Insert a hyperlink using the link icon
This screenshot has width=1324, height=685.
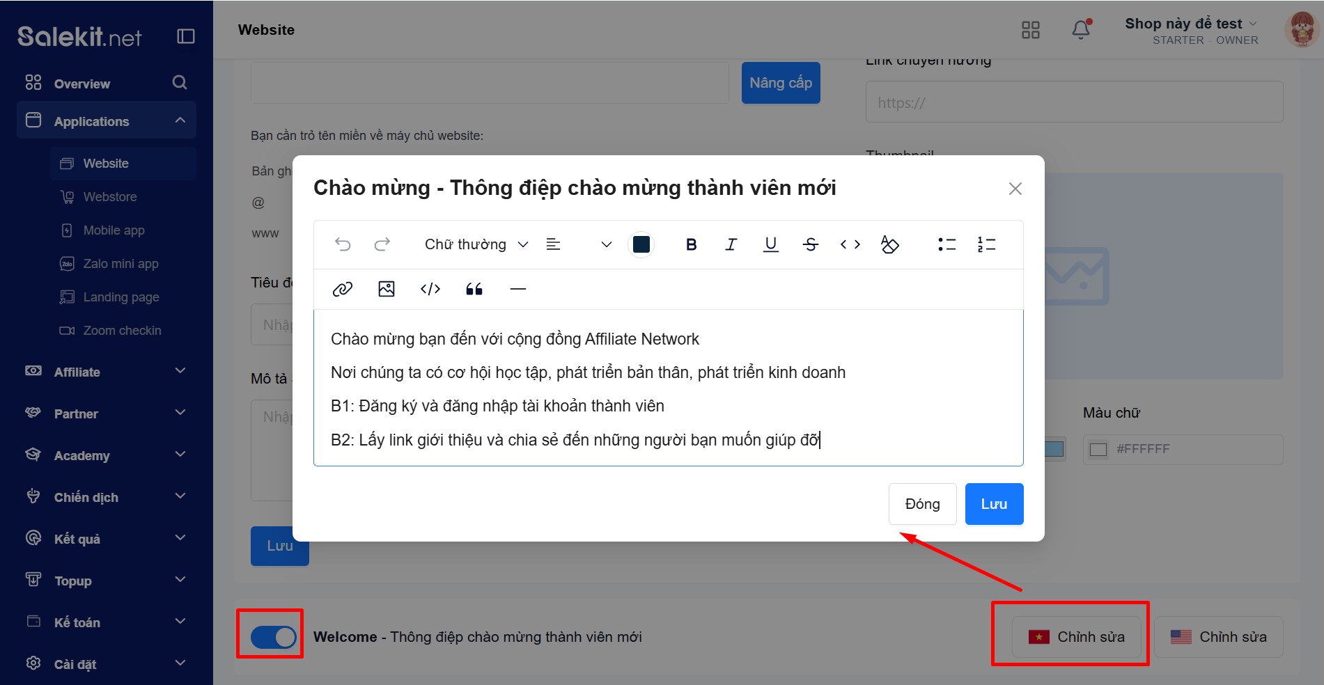click(343, 289)
